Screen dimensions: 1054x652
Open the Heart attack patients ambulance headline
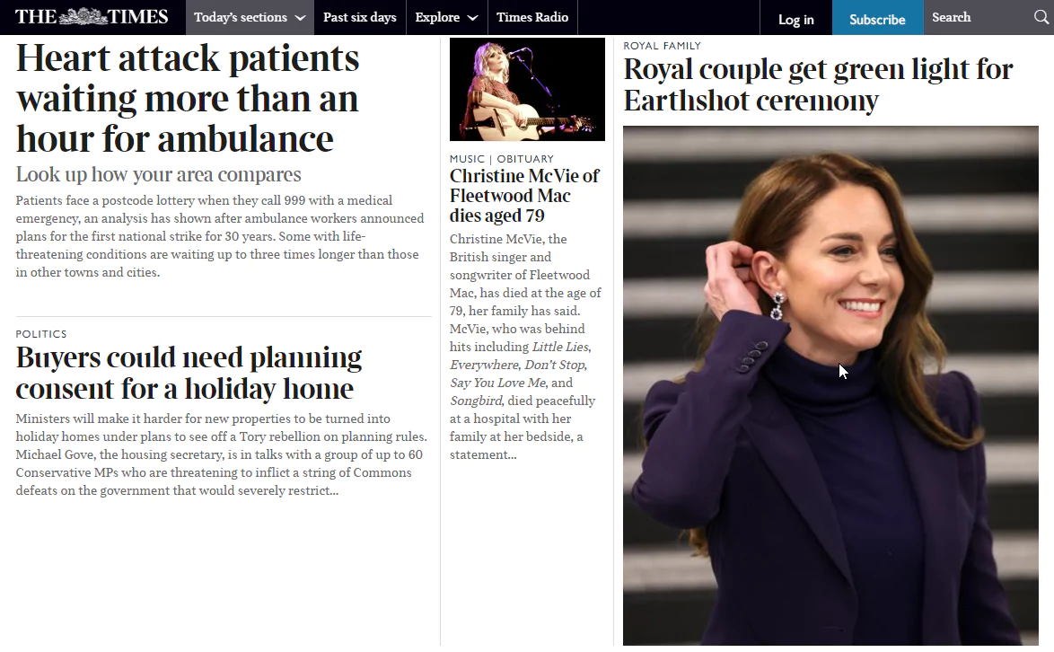(188, 99)
